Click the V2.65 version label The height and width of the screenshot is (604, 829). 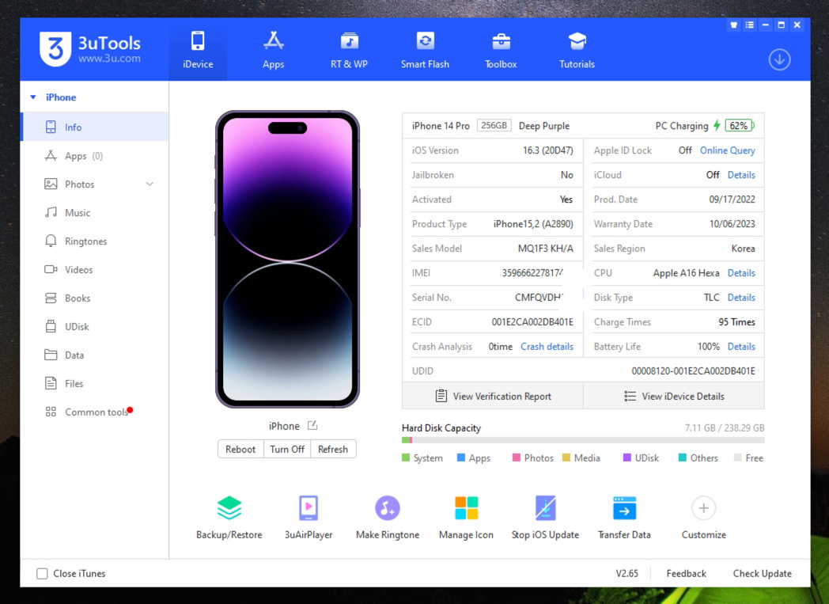[626, 573]
